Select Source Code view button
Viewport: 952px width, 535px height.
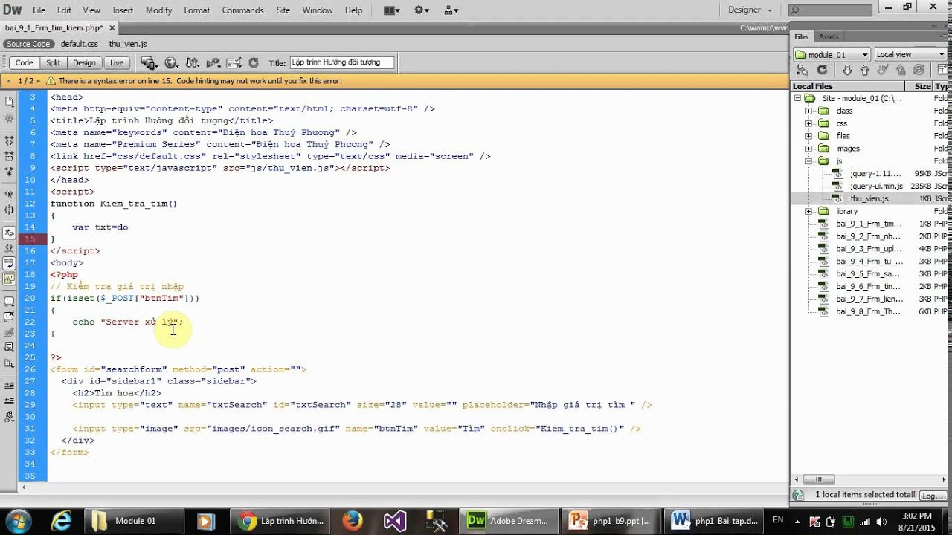click(x=28, y=44)
